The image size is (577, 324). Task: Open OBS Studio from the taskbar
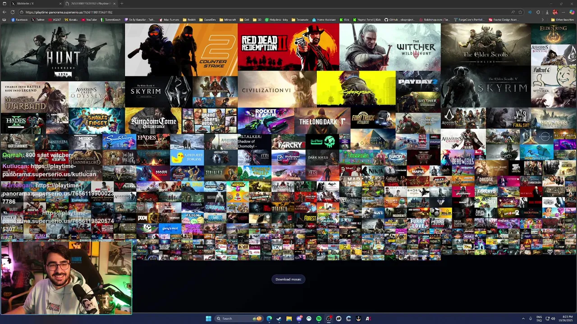pos(329,319)
